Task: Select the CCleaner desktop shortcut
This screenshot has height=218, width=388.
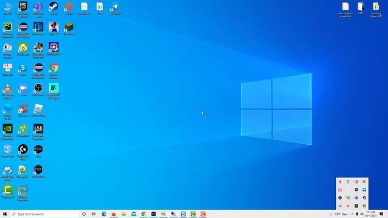Action: pos(23,110)
